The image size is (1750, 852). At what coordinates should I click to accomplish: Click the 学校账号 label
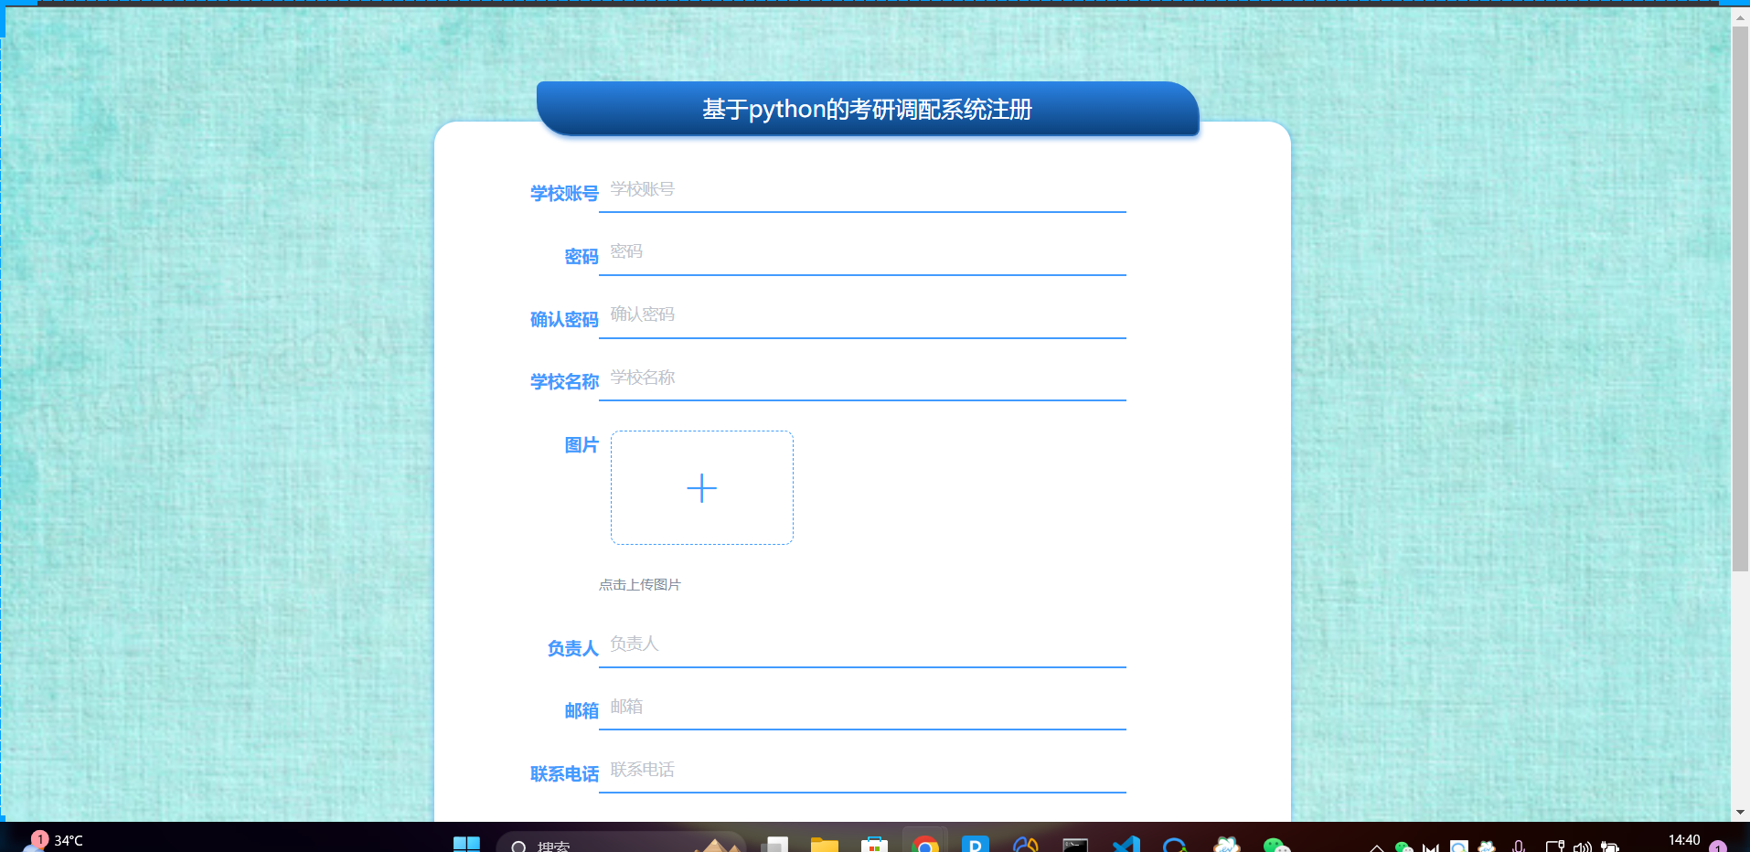(564, 193)
